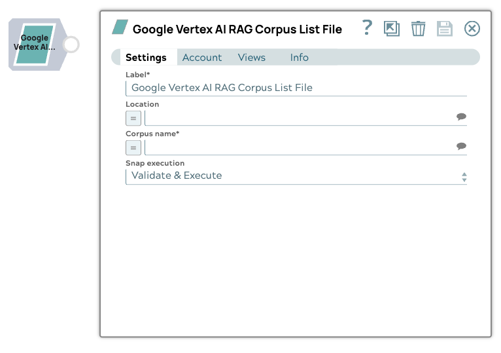
Task: Toggle expression button for Location field
Action: point(133,118)
